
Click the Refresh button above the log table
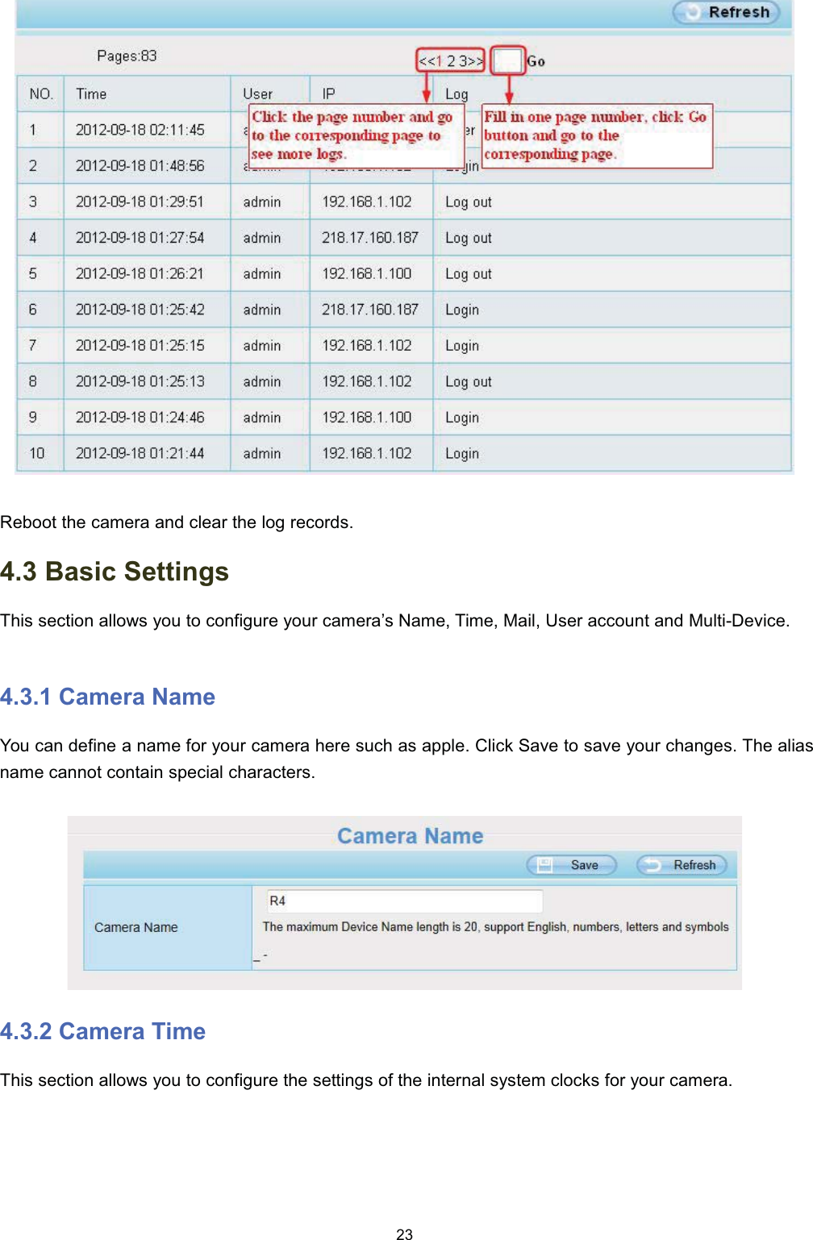(x=726, y=12)
